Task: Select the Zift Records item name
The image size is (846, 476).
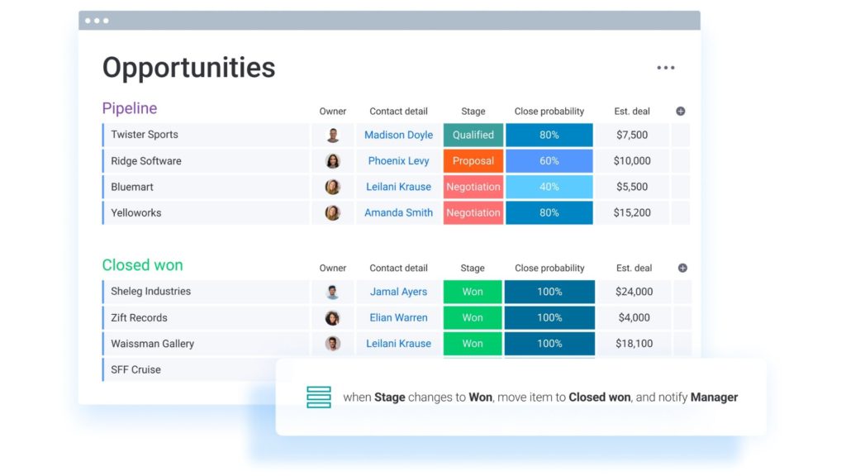Action: click(x=139, y=318)
